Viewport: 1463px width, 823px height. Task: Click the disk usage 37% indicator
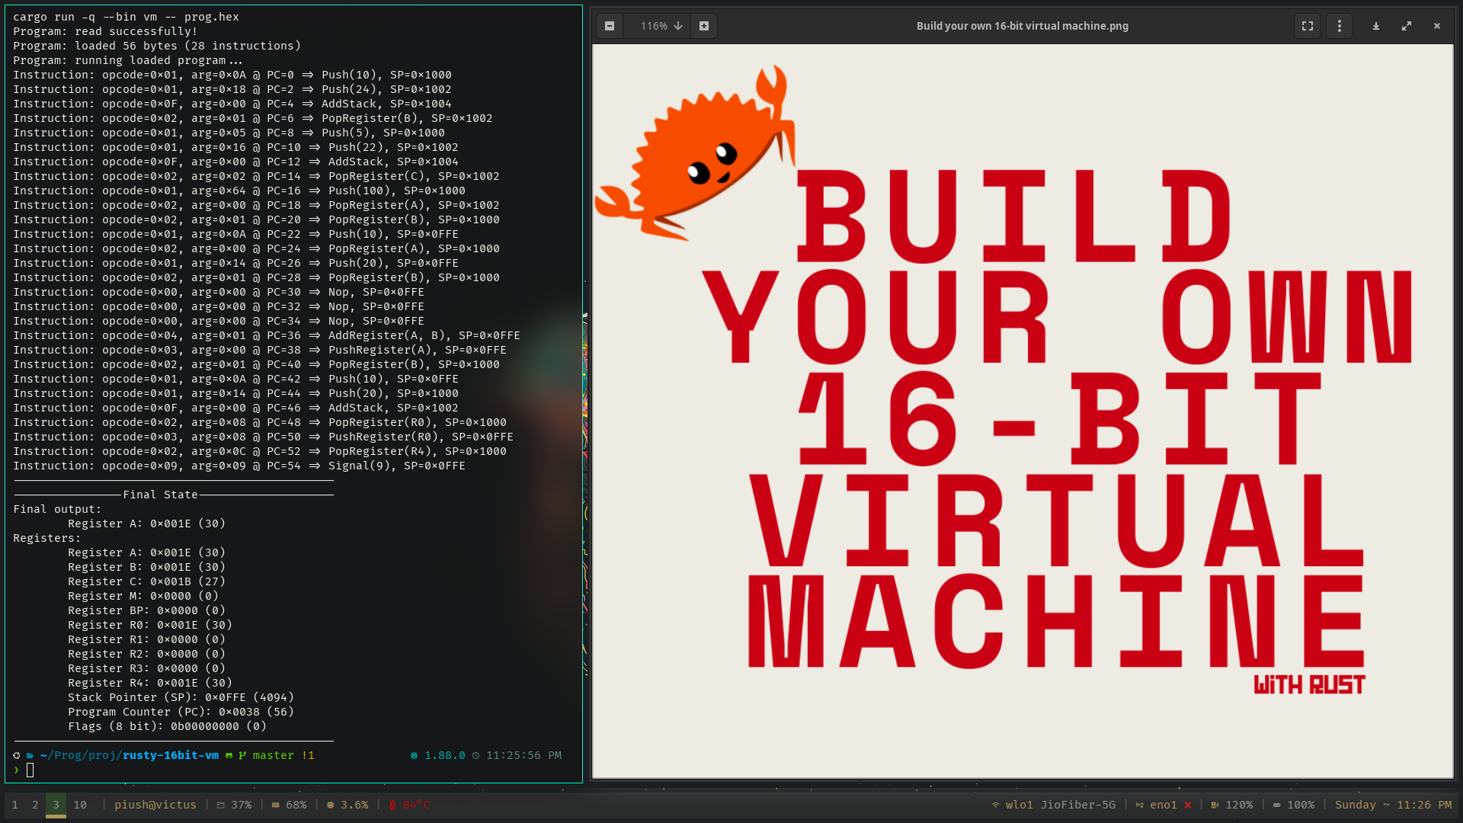pyautogui.click(x=234, y=805)
